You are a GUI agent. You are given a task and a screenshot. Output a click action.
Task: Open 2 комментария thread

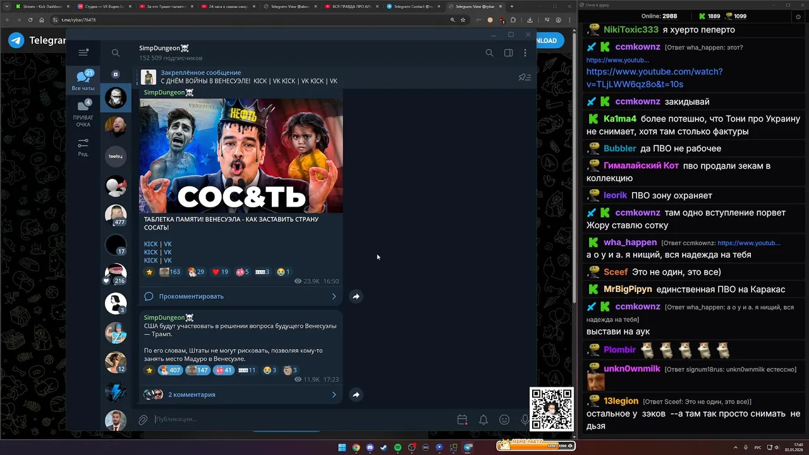pyautogui.click(x=192, y=394)
